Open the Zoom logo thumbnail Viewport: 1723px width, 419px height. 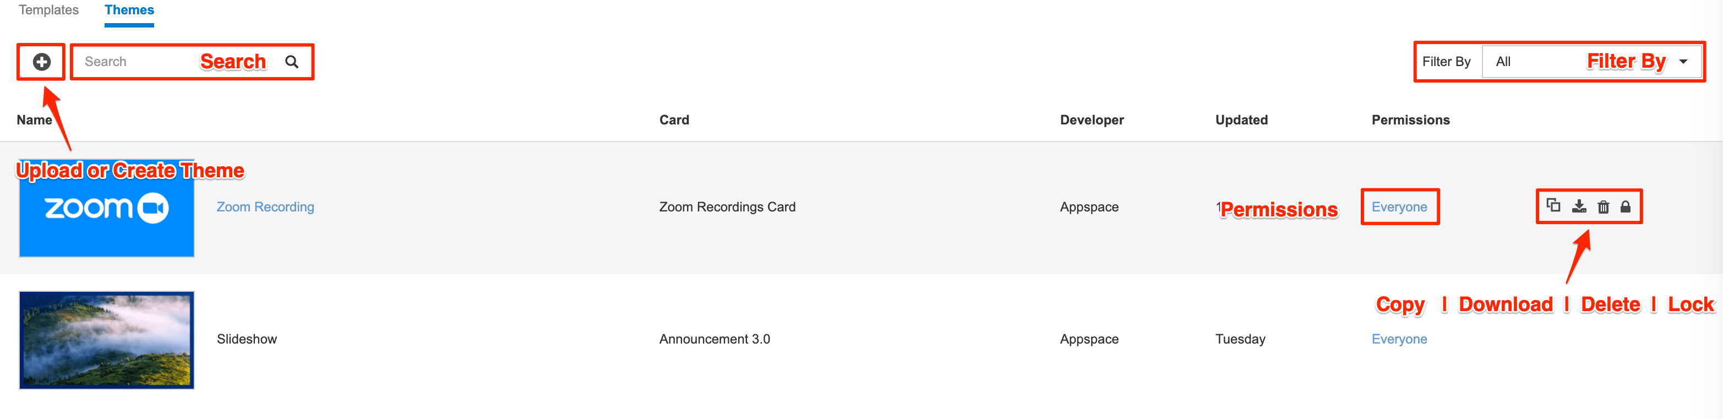(x=106, y=208)
